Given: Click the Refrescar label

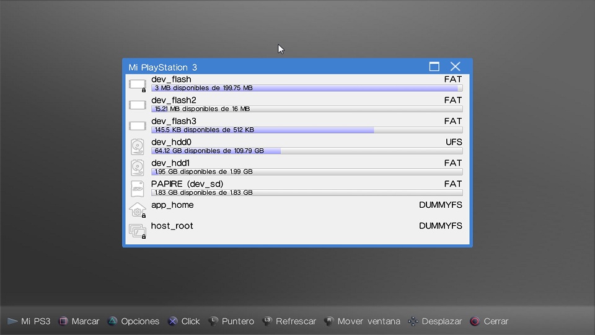Looking at the screenshot, I should (x=296, y=321).
